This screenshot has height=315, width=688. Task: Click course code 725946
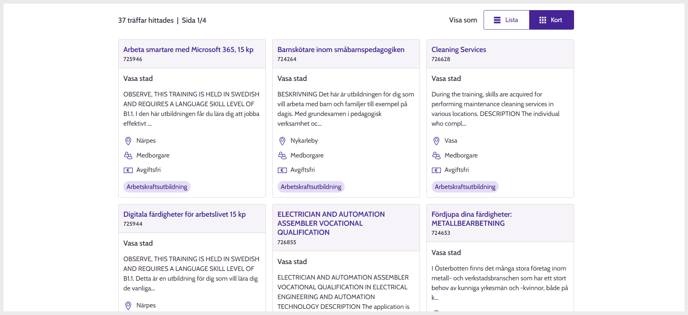point(133,59)
